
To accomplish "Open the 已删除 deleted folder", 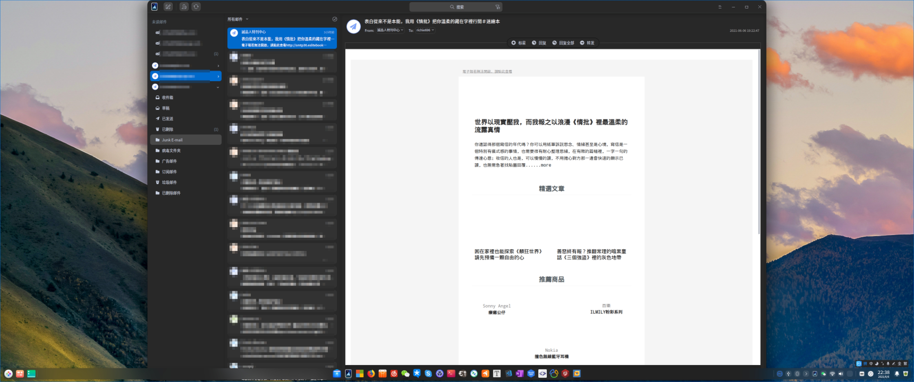I will click(x=167, y=129).
